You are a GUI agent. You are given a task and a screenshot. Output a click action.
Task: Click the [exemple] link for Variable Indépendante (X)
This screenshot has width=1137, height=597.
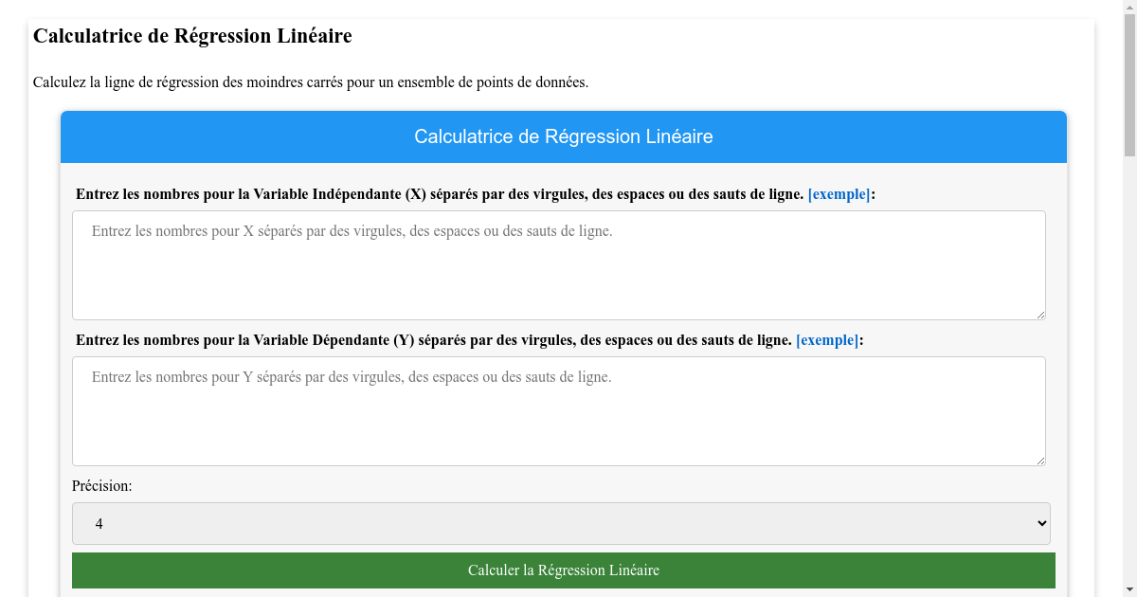point(838,194)
